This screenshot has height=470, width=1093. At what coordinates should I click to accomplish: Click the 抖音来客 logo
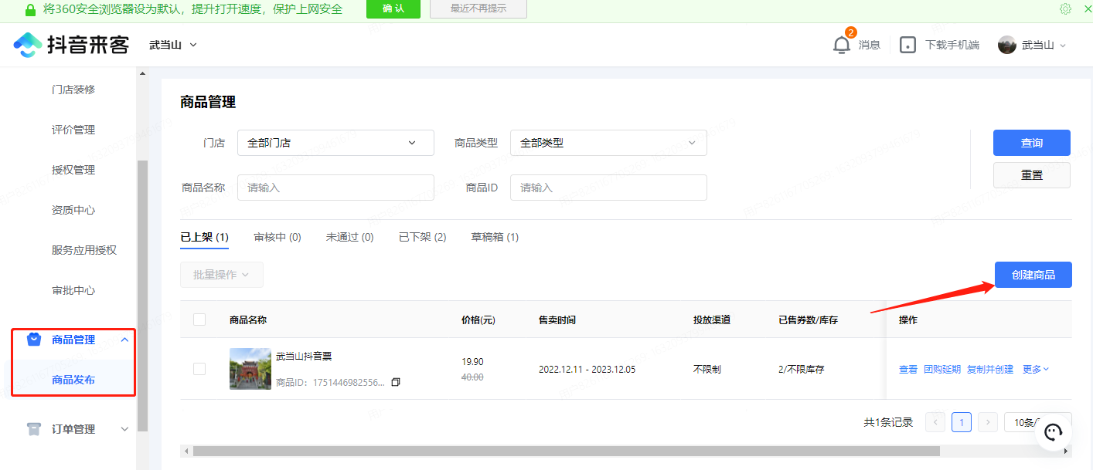tap(71, 45)
